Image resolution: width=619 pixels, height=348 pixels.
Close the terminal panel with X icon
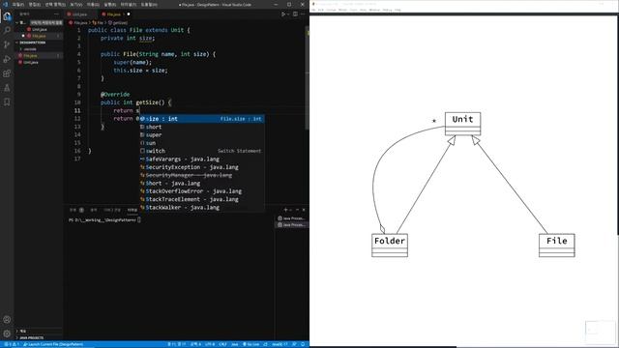pos(304,210)
